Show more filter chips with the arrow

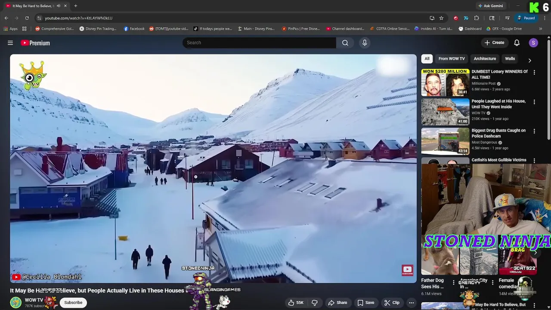point(529,60)
